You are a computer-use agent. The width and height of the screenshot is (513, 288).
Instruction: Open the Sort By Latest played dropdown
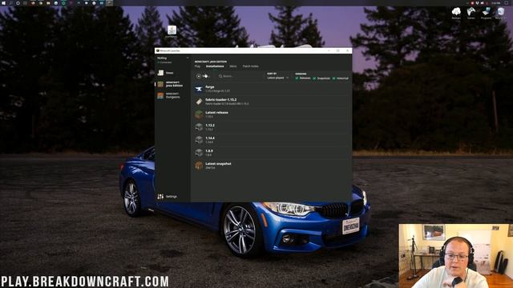pos(278,78)
